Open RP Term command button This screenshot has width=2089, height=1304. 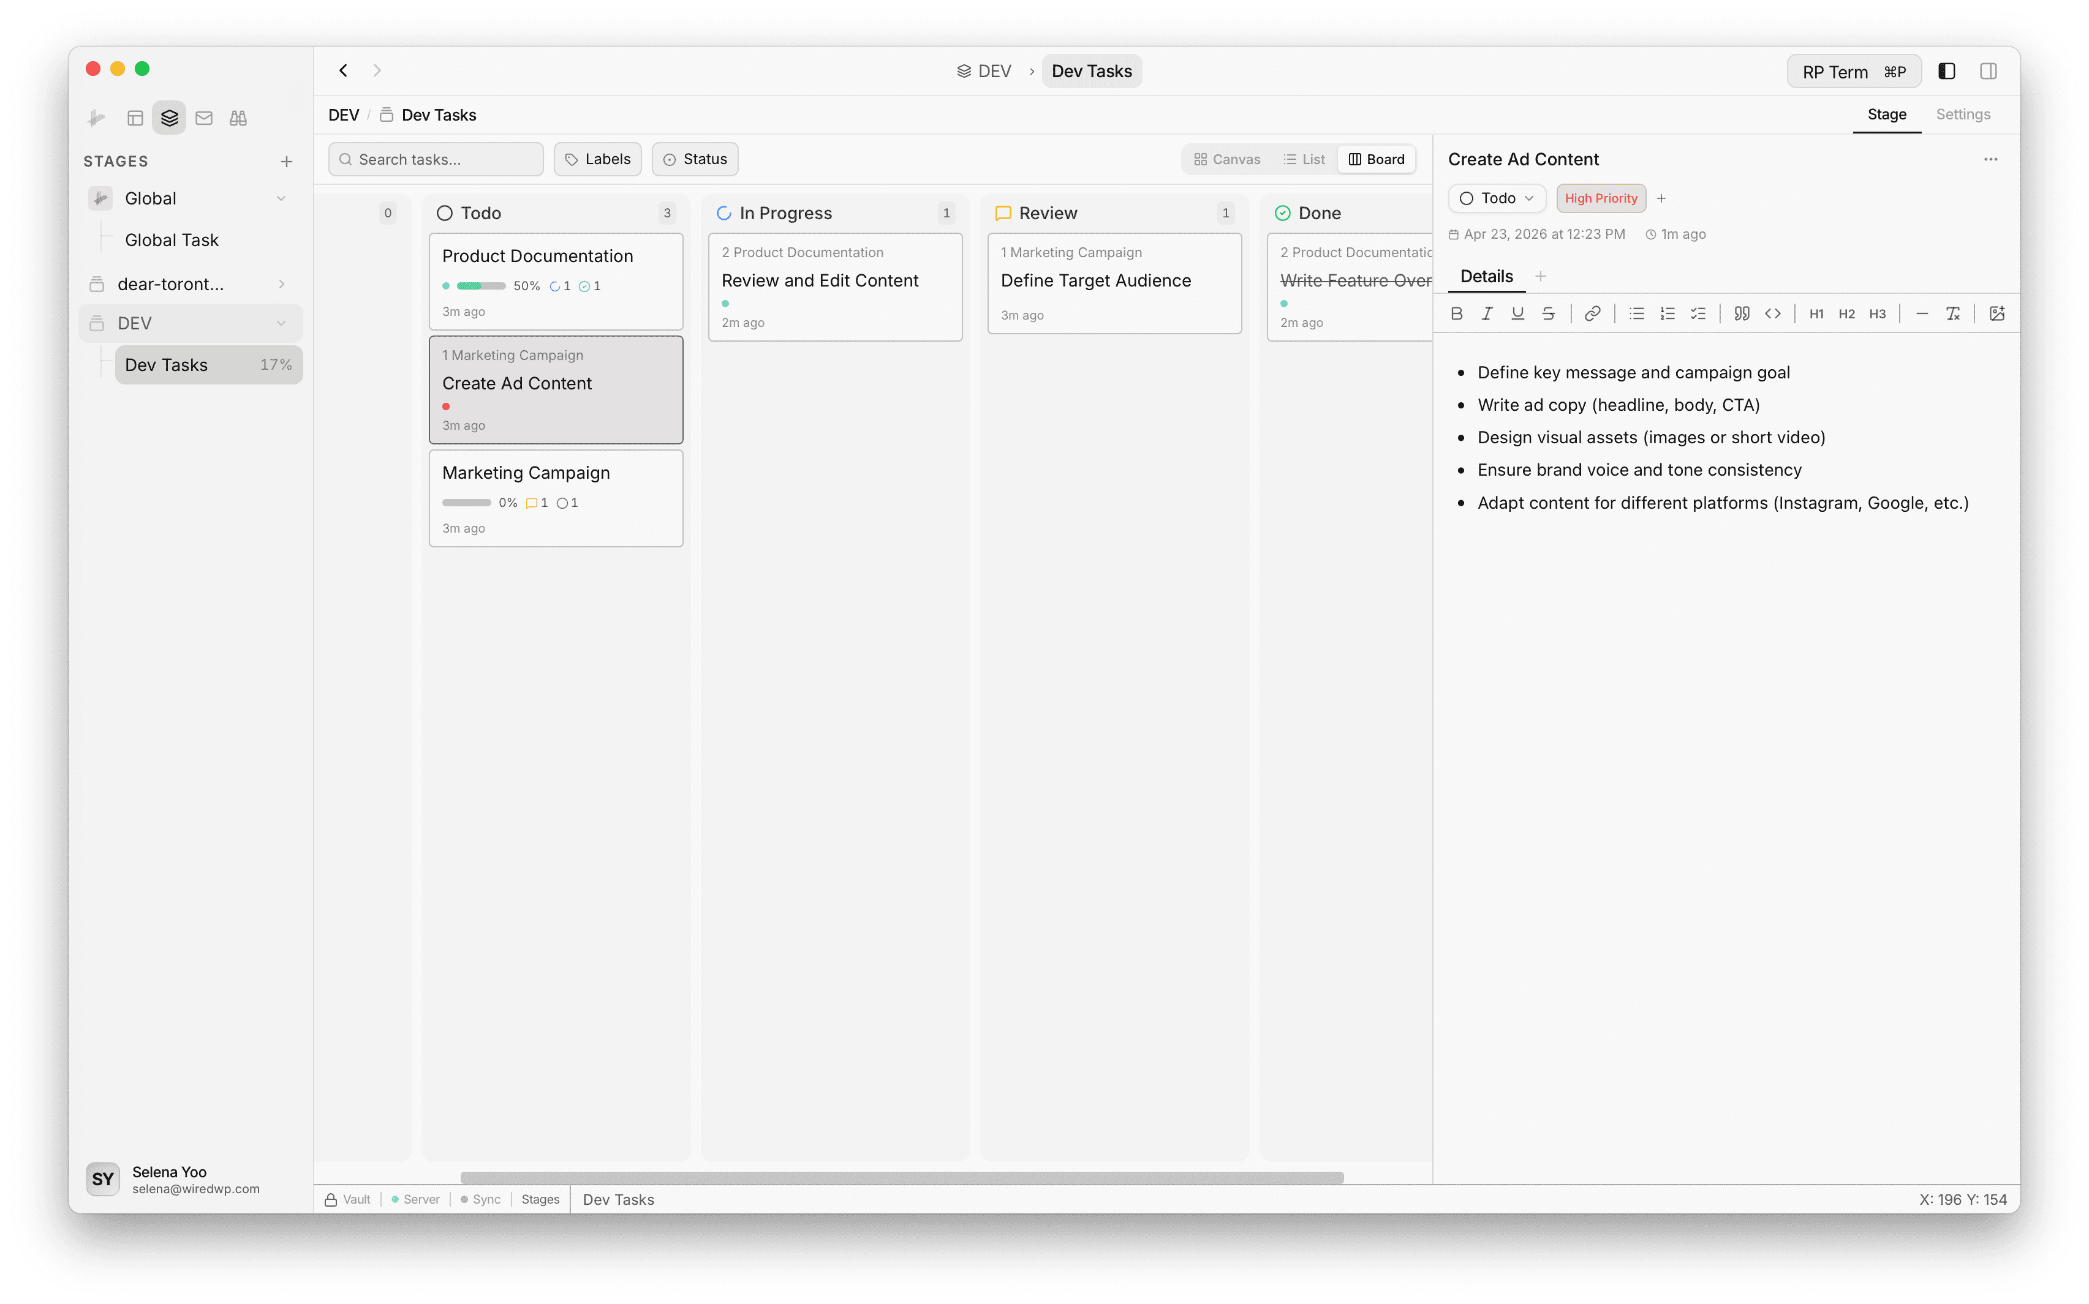tap(1853, 72)
